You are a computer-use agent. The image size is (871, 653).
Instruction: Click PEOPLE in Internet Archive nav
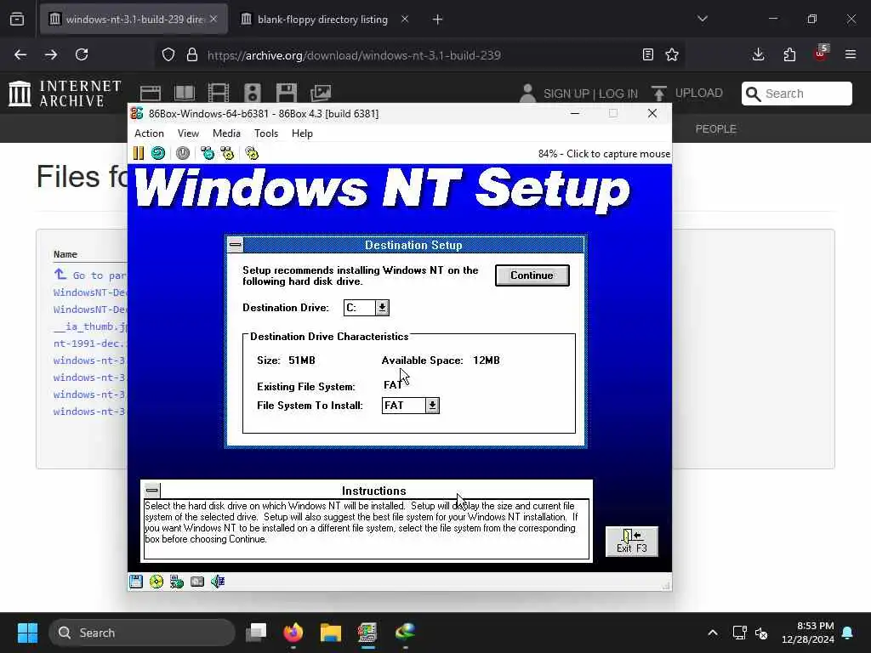click(716, 129)
